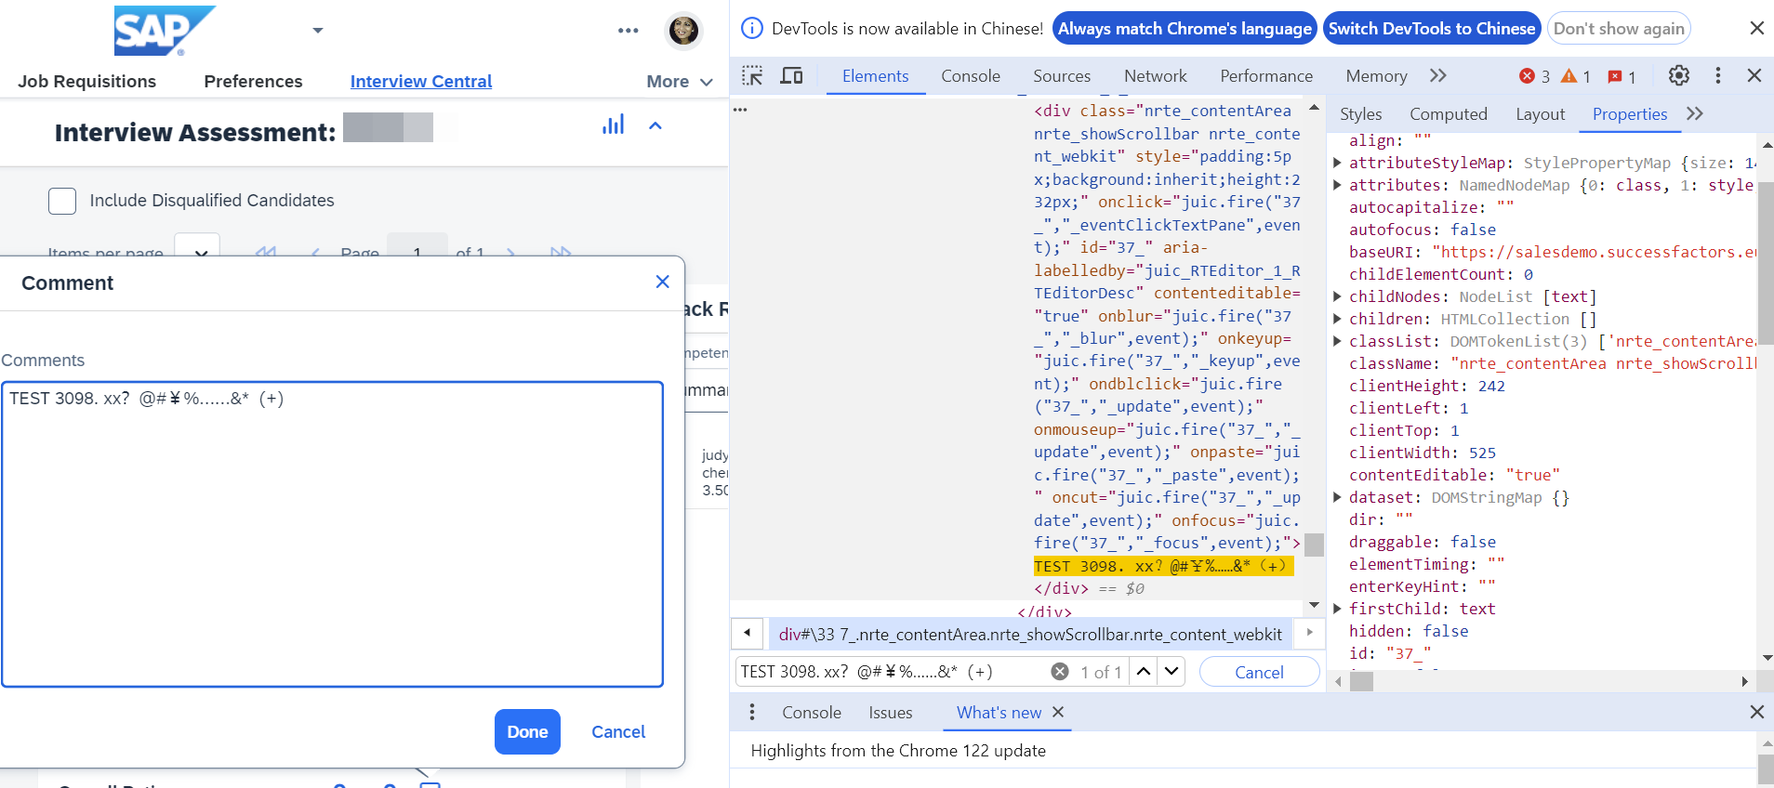Click Always match Chrome's language

click(1185, 29)
